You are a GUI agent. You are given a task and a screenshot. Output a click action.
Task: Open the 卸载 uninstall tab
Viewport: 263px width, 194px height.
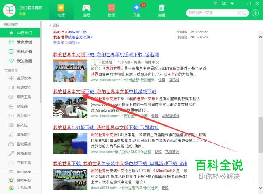(162, 11)
